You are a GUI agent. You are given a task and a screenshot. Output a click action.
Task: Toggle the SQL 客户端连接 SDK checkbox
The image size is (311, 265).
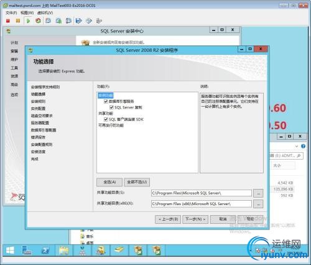pyautogui.click(x=106, y=119)
